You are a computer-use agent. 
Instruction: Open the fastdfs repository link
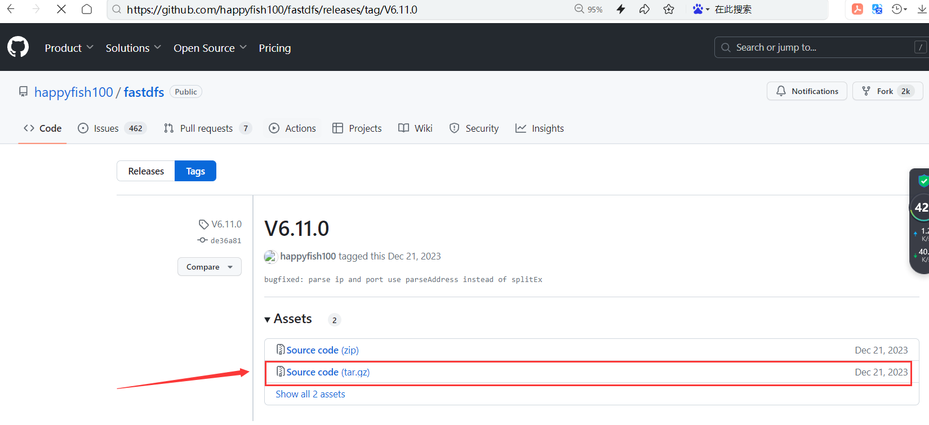tap(144, 92)
